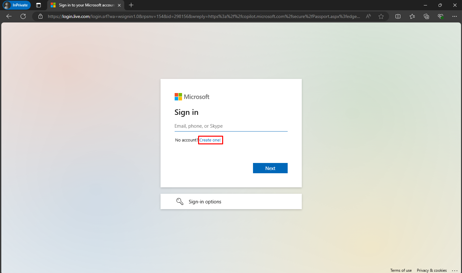Open a new tab with plus button
The height and width of the screenshot is (273, 462).
[131, 5]
